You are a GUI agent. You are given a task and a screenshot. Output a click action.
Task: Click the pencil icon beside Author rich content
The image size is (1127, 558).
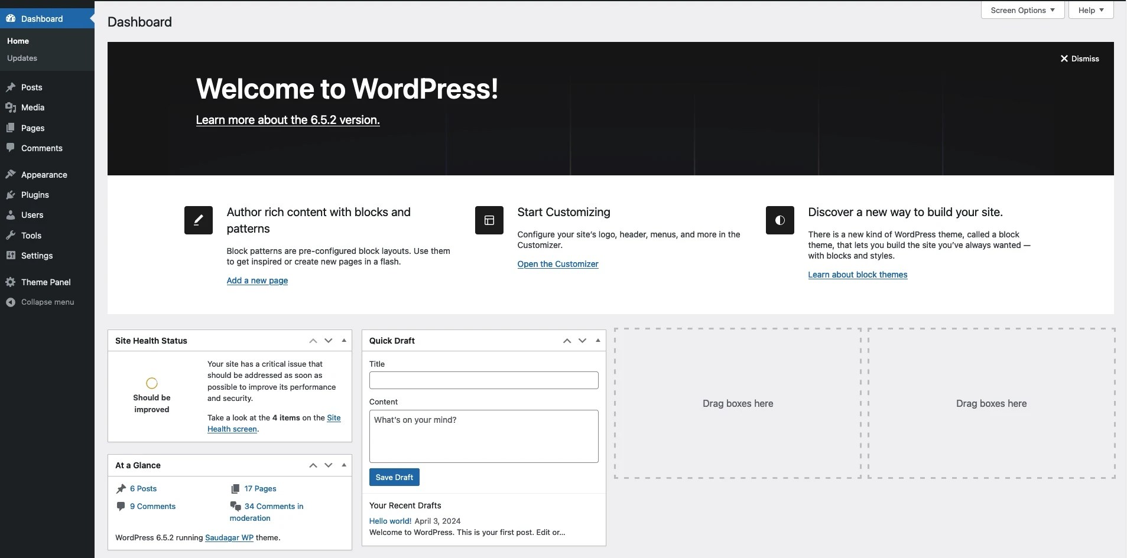point(199,220)
